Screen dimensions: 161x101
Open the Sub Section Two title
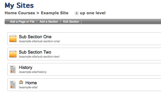(35, 52)
